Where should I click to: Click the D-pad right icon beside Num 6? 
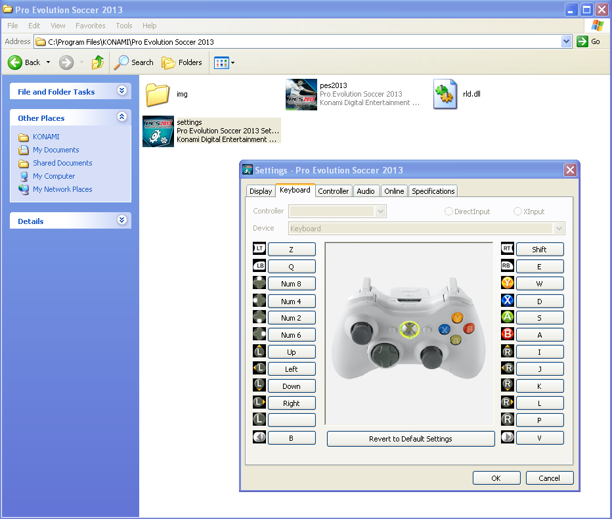tap(259, 334)
